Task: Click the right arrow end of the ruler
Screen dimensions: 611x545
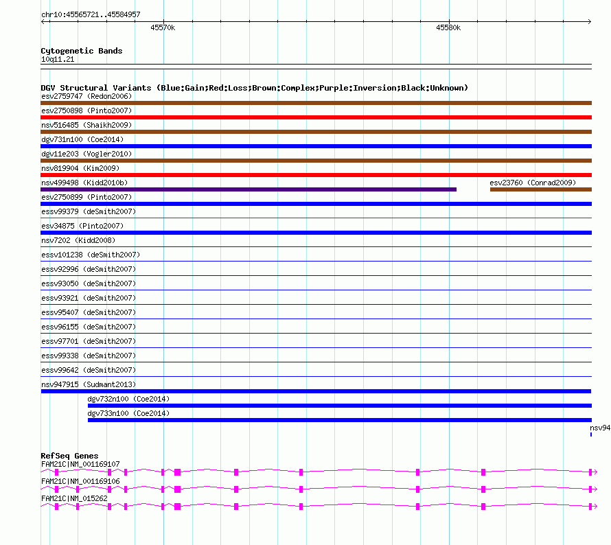Action: 589,21
